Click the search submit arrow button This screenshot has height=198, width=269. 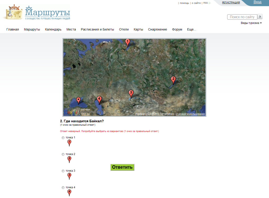pos(260,17)
